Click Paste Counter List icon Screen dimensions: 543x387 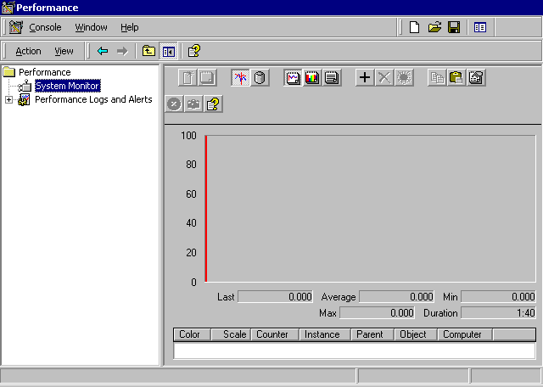[456, 78]
